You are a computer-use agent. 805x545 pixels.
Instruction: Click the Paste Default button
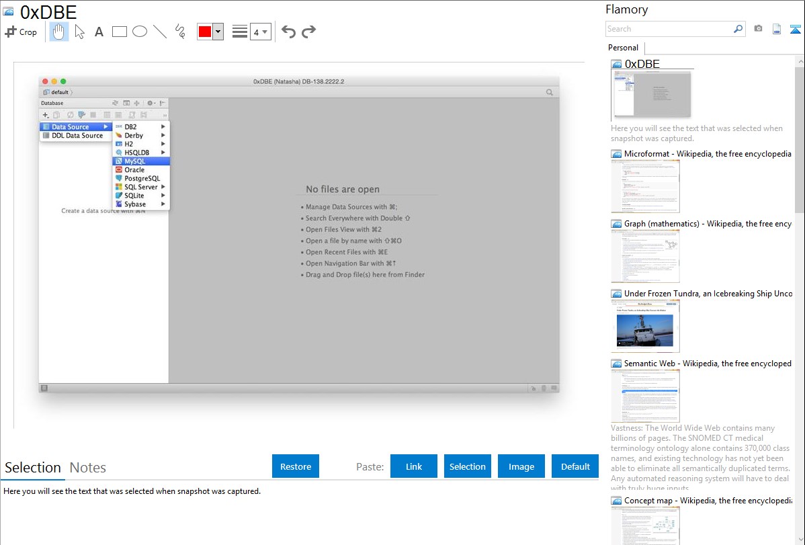(575, 466)
